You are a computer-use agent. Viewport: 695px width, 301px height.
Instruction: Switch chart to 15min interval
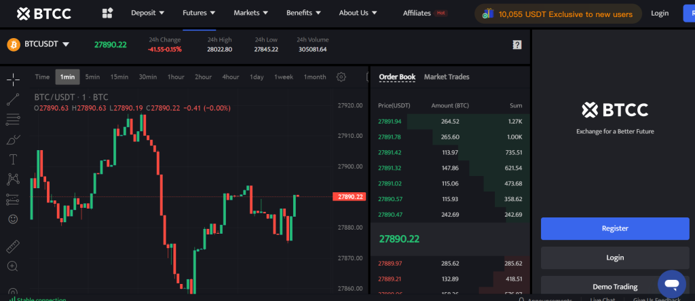coord(119,77)
